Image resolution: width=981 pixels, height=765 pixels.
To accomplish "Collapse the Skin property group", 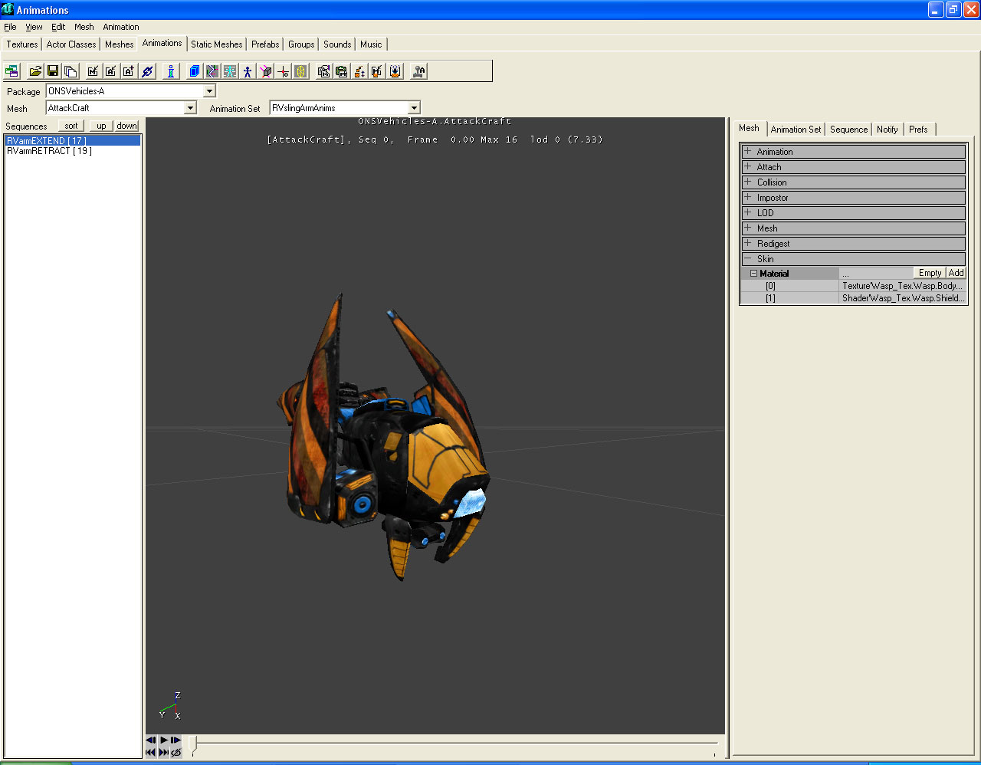I will (747, 258).
